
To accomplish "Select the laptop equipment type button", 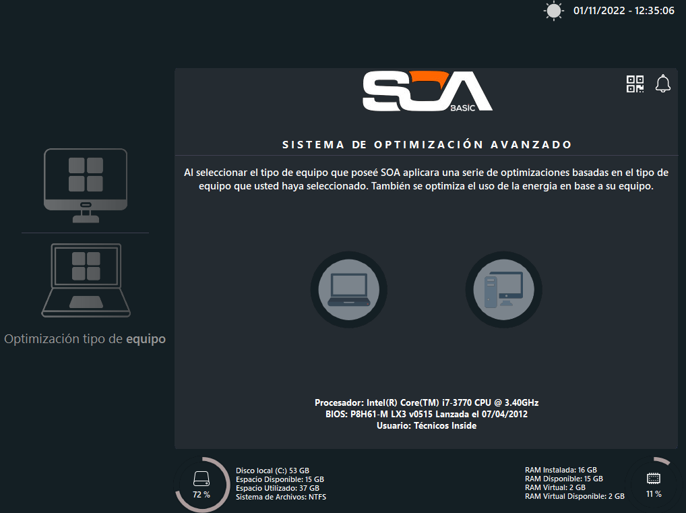I will (348, 289).
